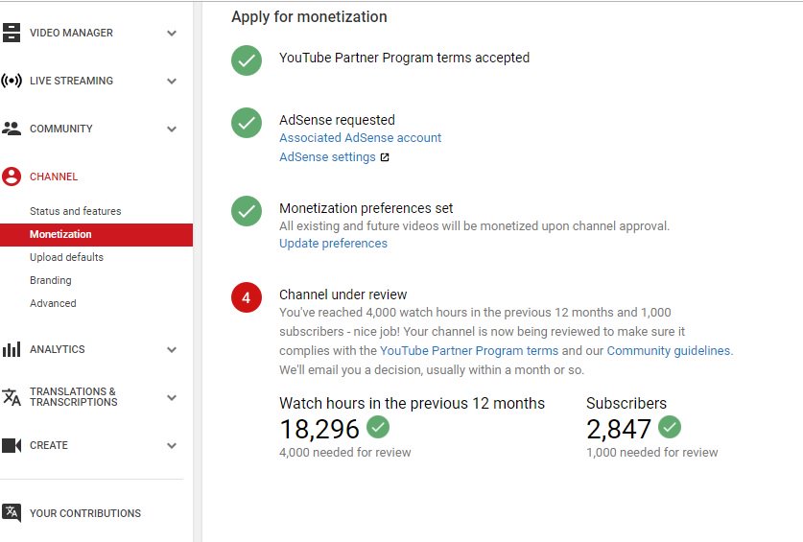Click the 'AdSense requested' text

pos(337,120)
